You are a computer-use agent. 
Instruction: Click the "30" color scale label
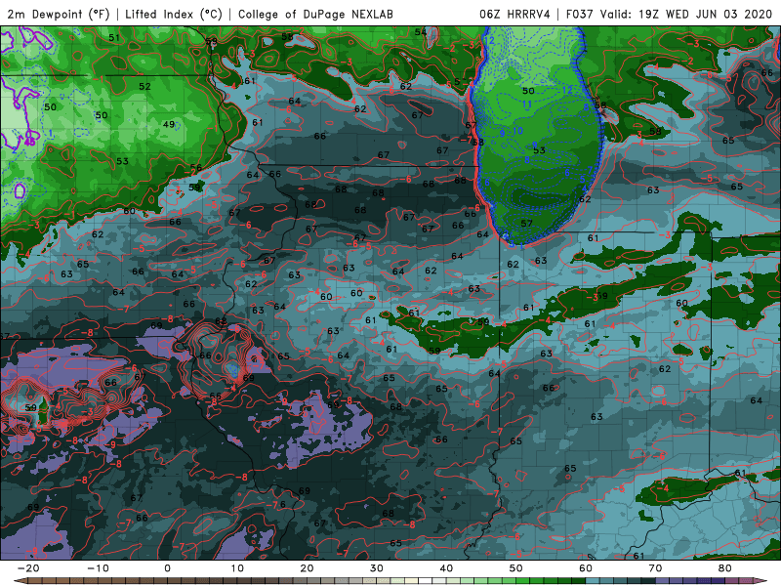point(377,568)
